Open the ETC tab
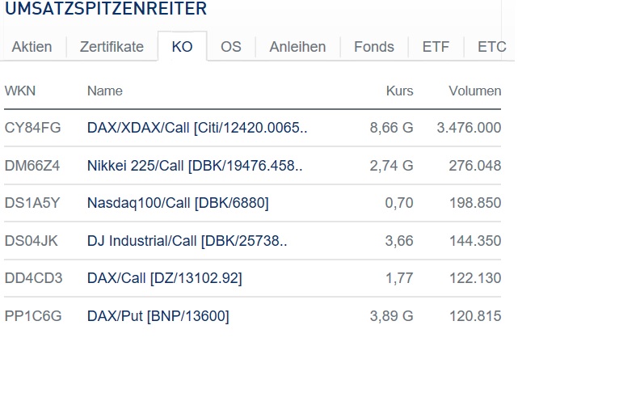Image resolution: width=640 pixels, height=414 pixels. (x=491, y=47)
